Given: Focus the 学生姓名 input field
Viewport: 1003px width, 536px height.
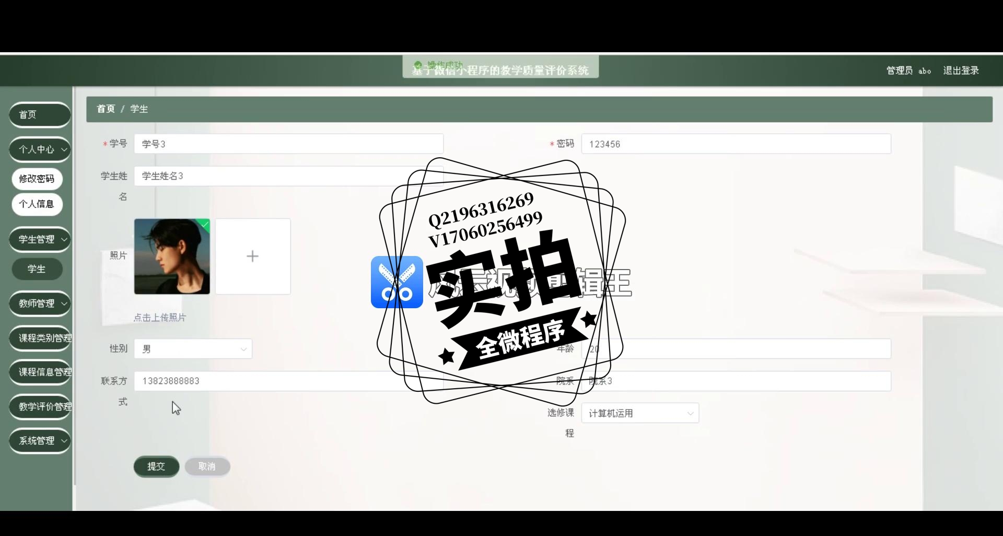Looking at the screenshot, I should [x=288, y=176].
